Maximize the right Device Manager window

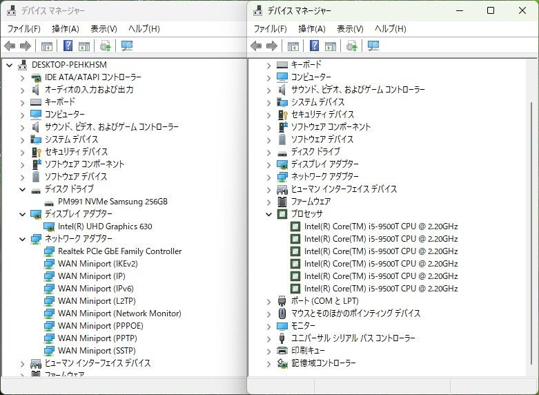[491, 10]
